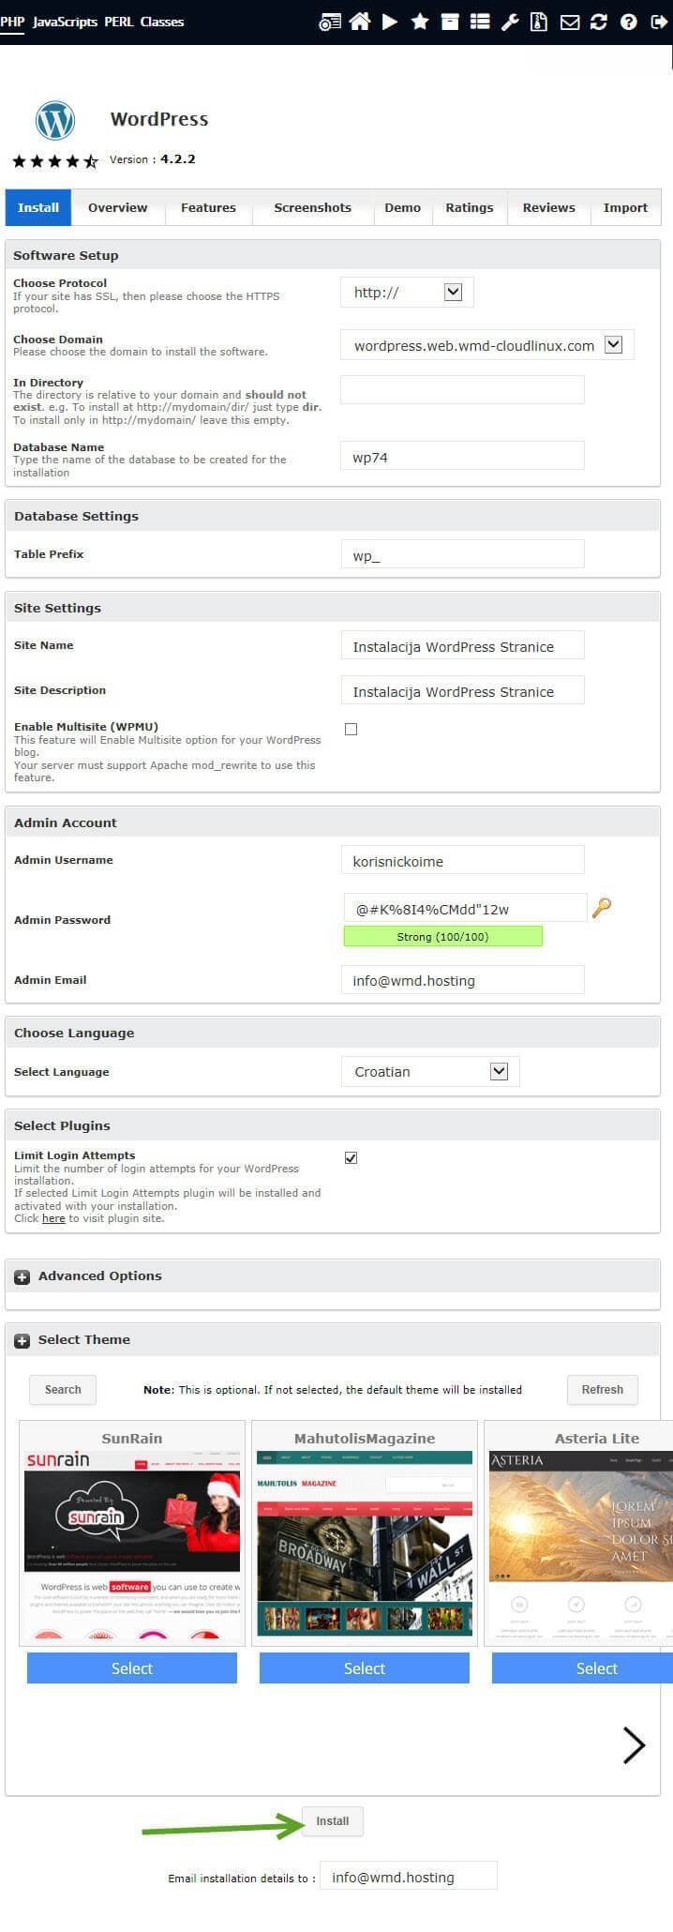
Task: Click the theme Search button
Action: (63, 1389)
